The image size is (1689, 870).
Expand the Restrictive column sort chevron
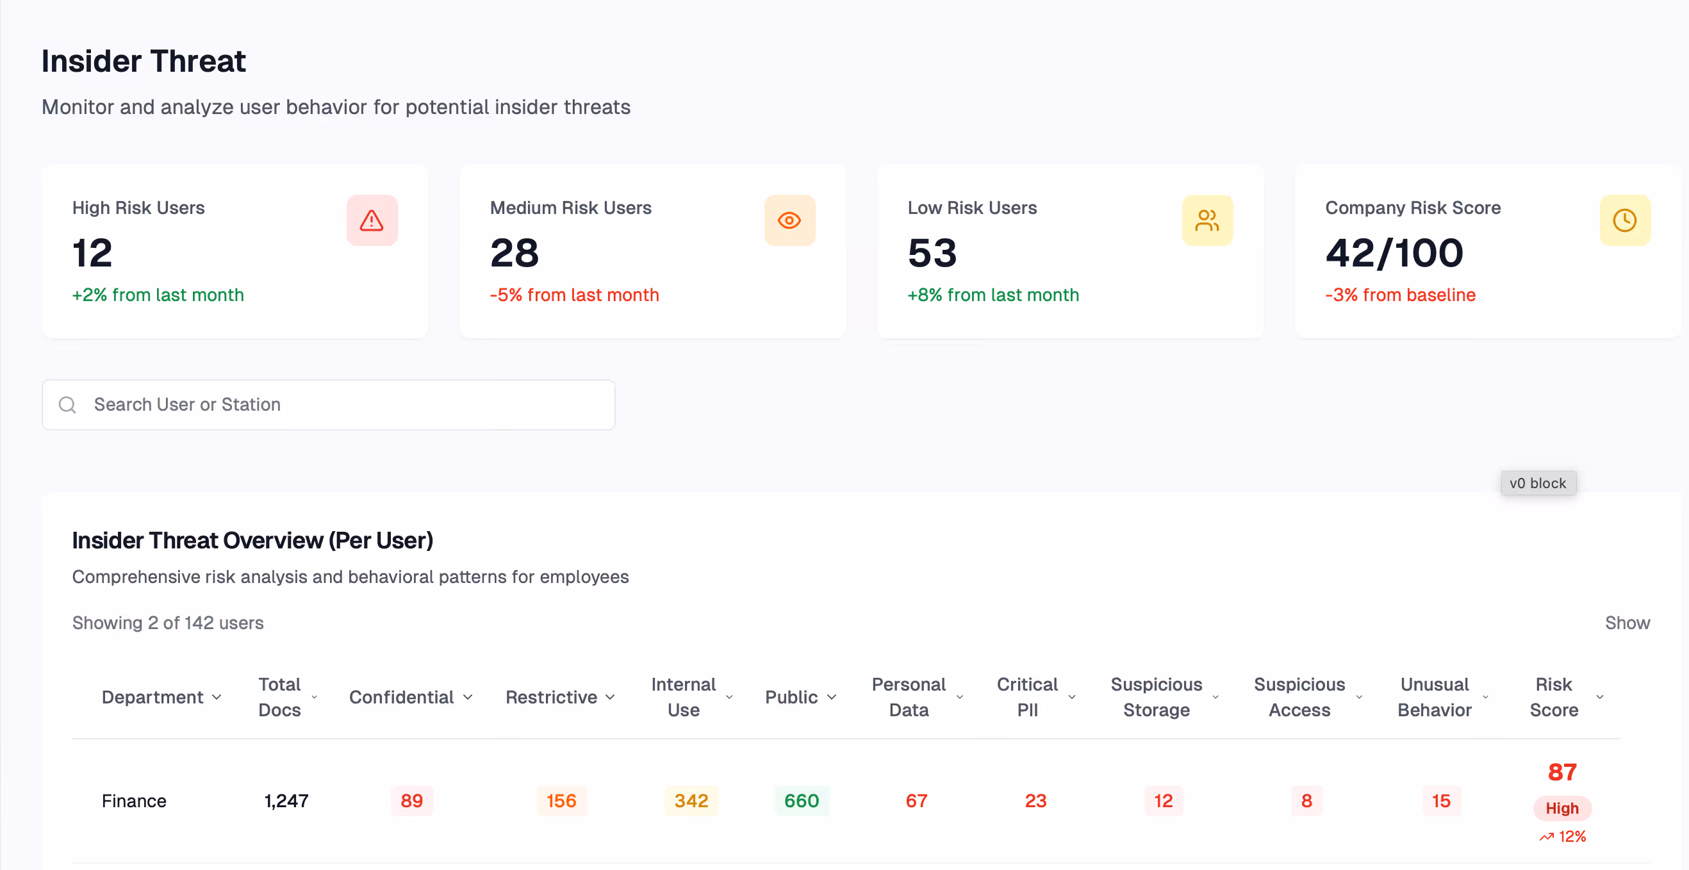(x=611, y=697)
